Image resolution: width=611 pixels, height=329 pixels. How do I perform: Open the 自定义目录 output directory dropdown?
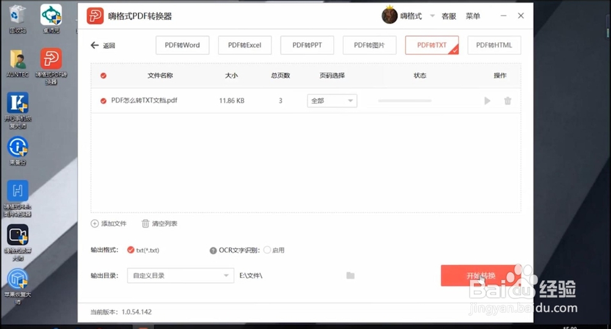click(180, 275)
